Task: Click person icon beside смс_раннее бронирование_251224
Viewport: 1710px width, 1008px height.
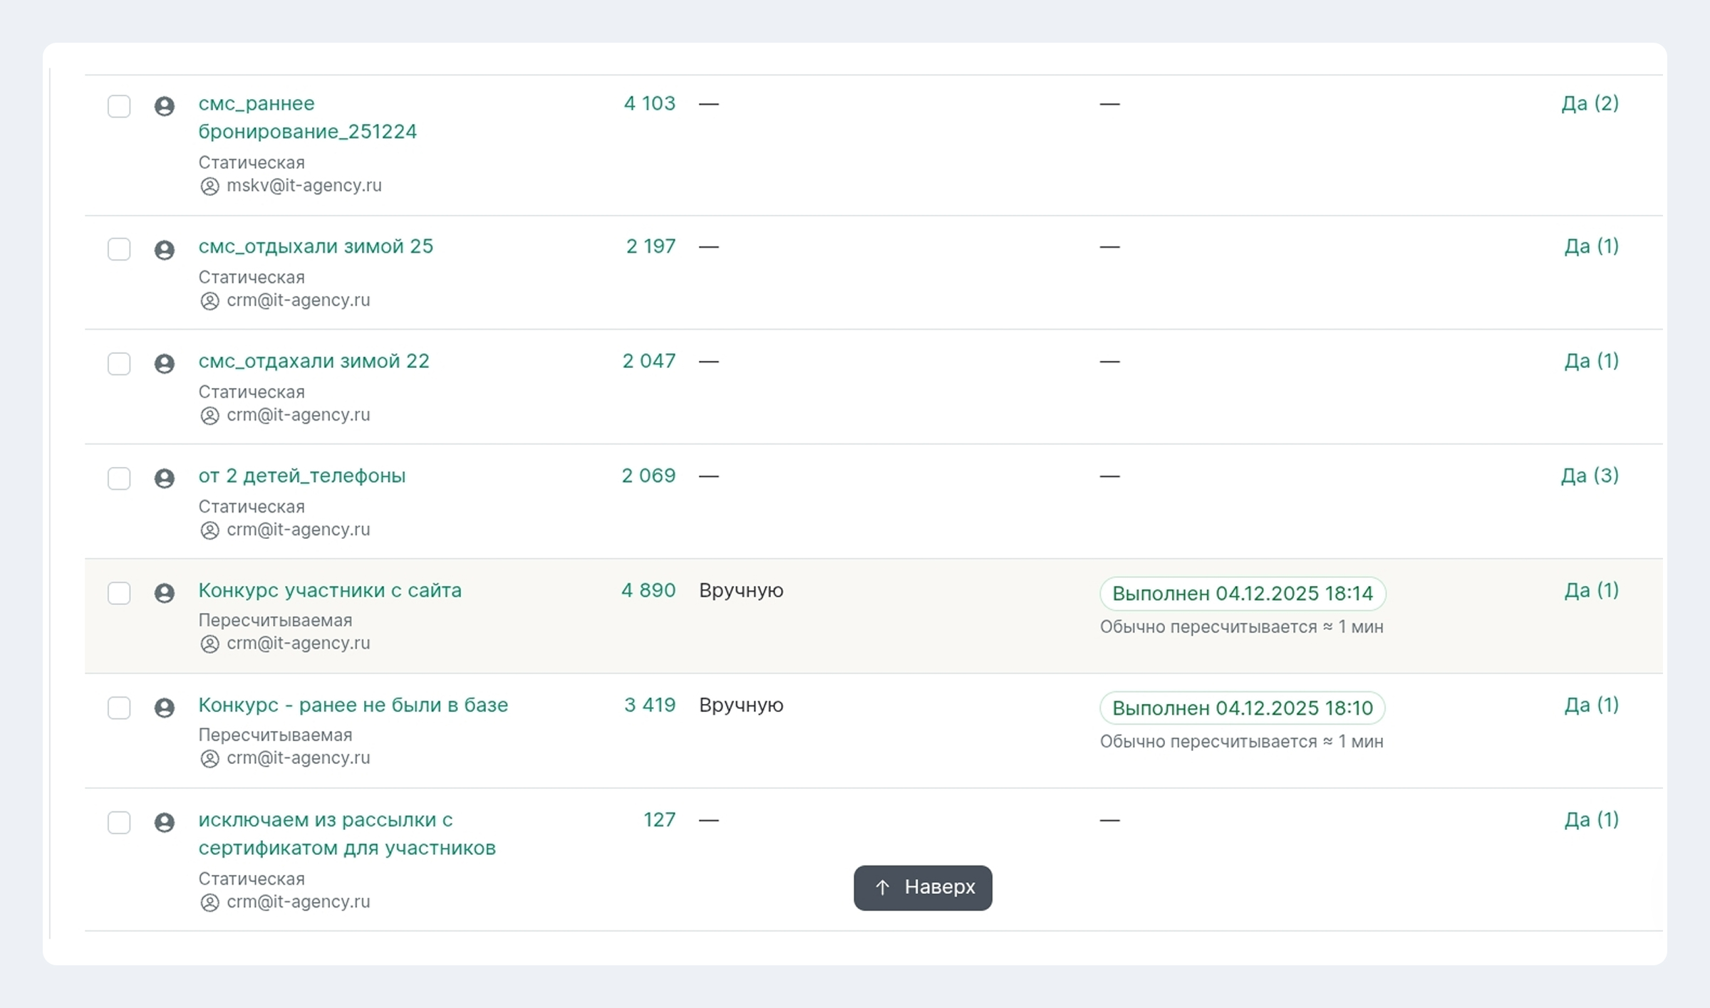Action: 165,106
